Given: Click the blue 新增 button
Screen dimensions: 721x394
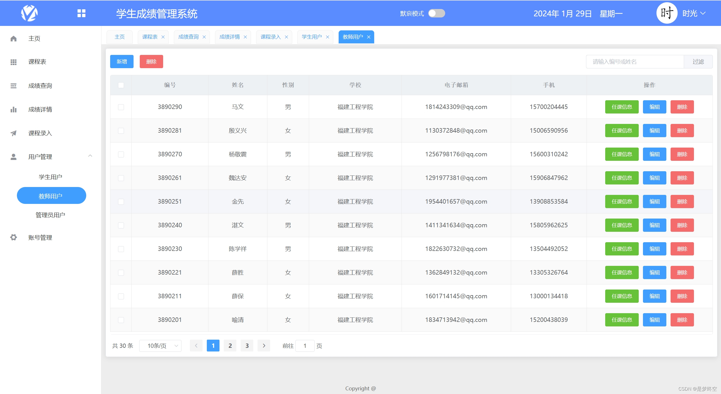Looking at the screenshot, I should pos(122,61).
